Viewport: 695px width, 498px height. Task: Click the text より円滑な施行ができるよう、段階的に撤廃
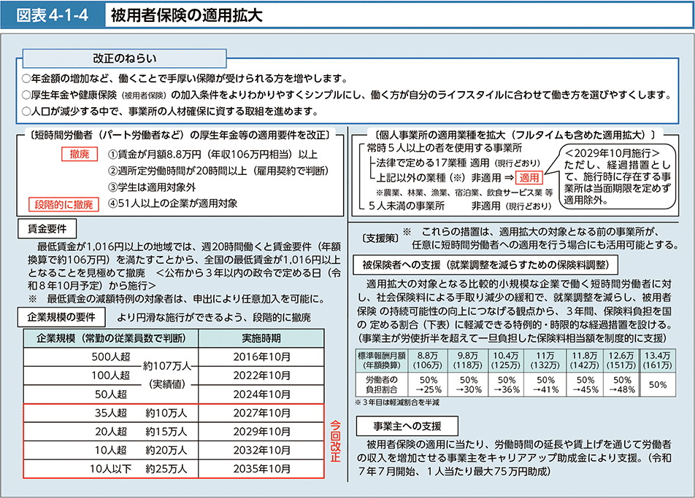(214, 317)
